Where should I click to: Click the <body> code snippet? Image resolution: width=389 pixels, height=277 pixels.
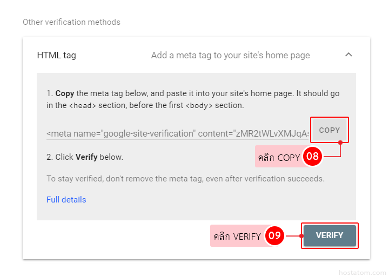point(199,106)
